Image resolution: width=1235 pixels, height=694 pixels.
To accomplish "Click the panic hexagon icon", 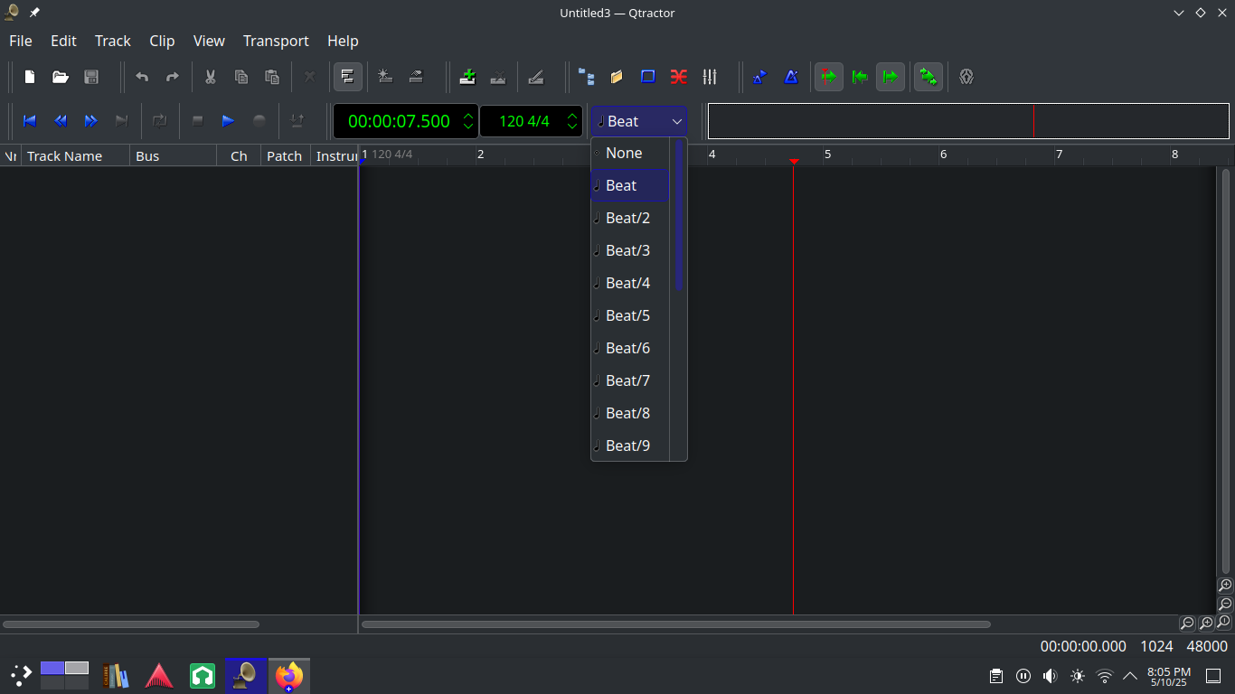I will coord(966,77).
